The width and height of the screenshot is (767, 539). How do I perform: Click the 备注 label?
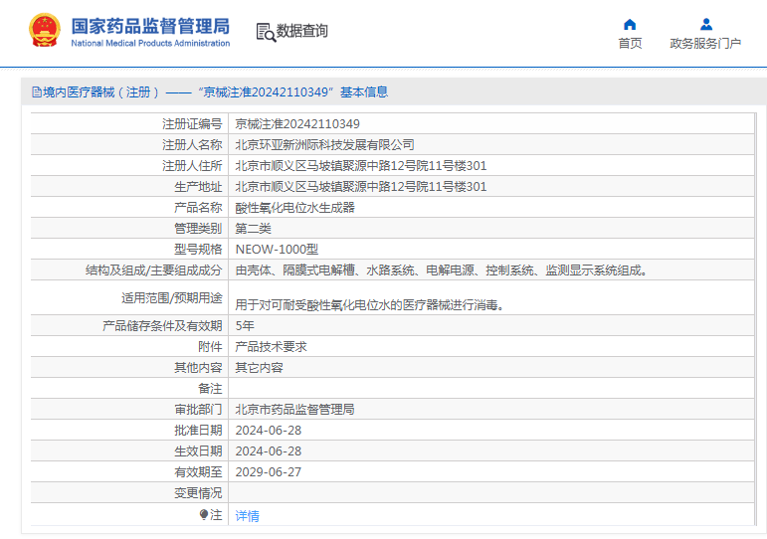click(x=210, y=389)
